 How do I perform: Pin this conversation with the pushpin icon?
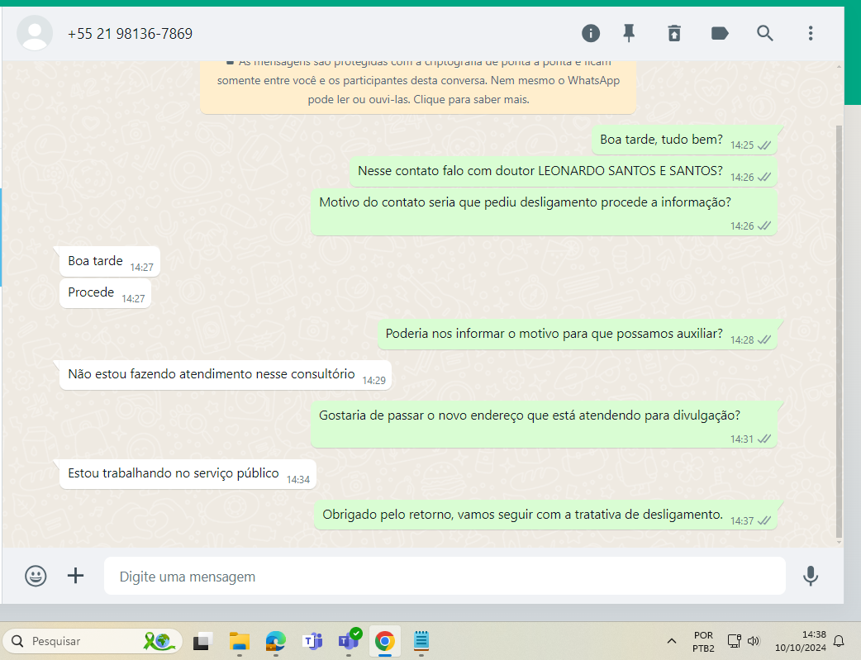(629, 34)
